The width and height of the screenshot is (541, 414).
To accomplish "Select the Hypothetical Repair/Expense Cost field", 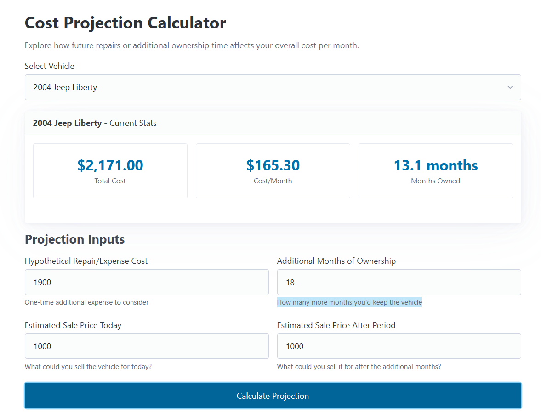I will pyautogui.click(x=147, y=282).
